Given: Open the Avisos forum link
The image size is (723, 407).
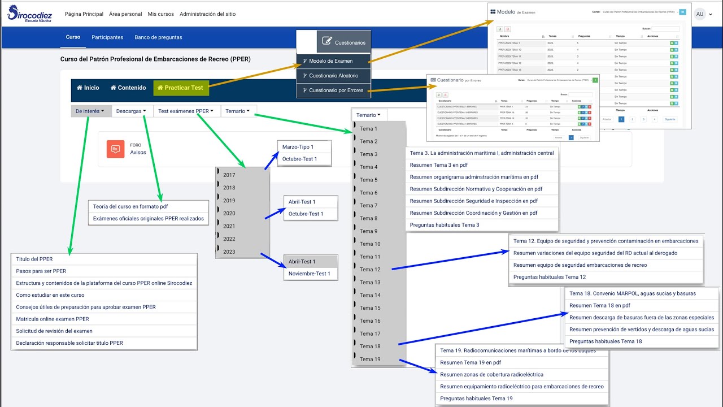Looking at the screenshot, I should pos(138,153).
